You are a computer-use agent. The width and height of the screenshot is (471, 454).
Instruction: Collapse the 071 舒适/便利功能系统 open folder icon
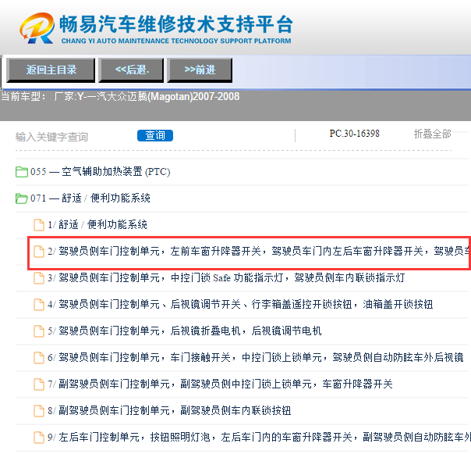[x=21, y=198]
